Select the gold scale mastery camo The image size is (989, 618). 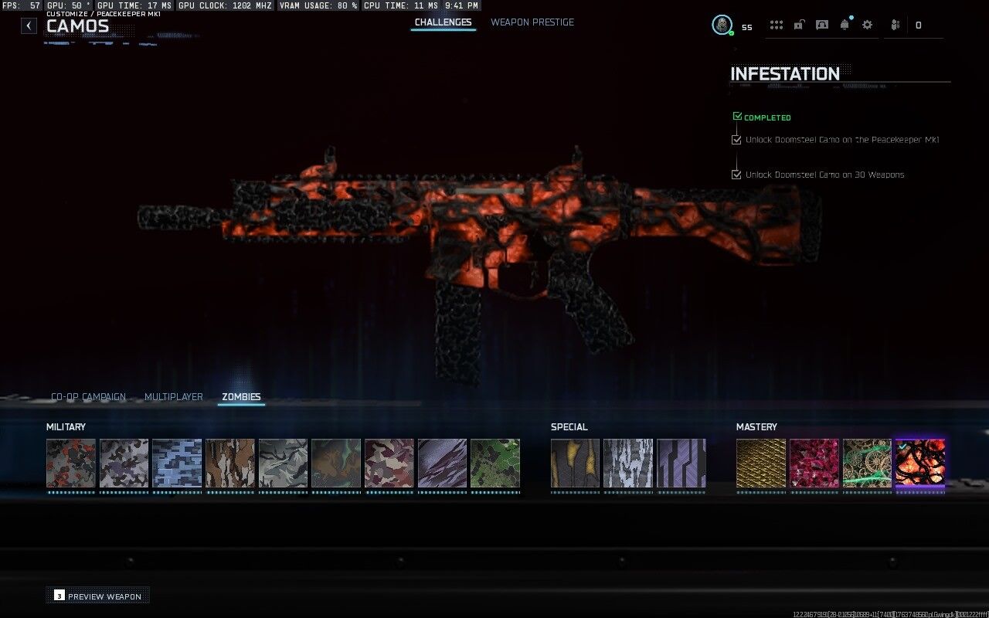tap(761, 463)
